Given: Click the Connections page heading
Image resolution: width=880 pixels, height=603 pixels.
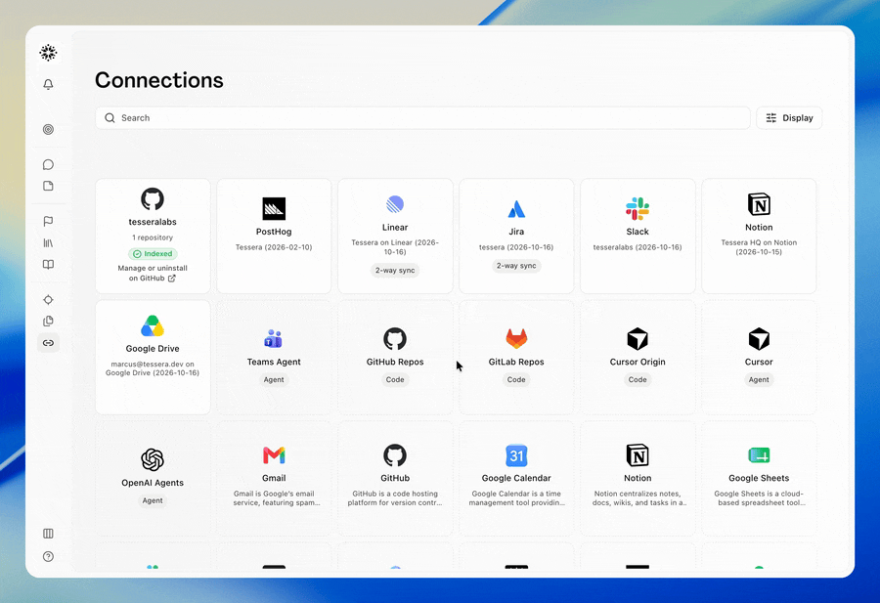Looking at the screenshot, I should (158, 80).
